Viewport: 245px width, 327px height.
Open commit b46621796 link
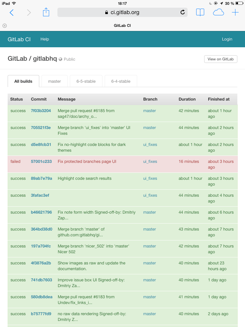[x=41, y=212]
